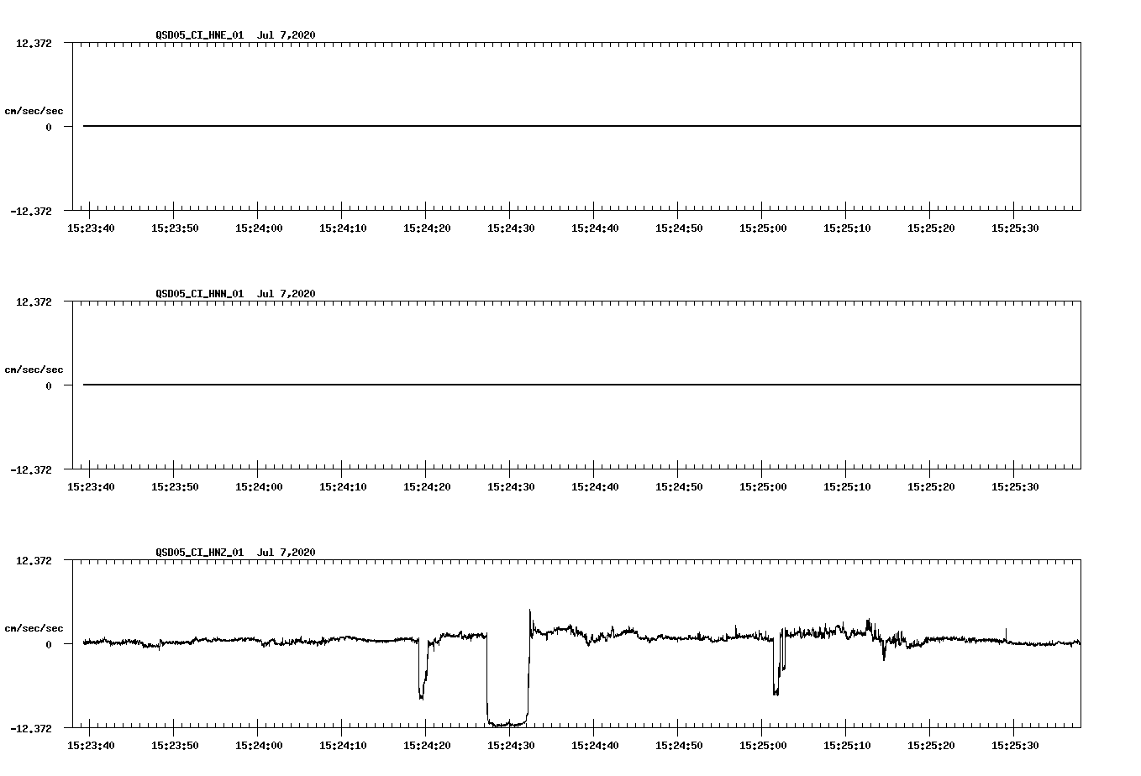Screen dimensions: 1141x776
Task: Click the 15:25:20 time label on HNN chart
Action: click(931, 486)
